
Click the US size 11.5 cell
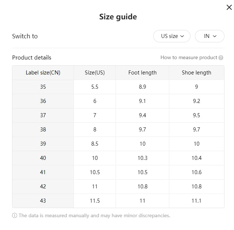pyautogui.click(x=95, y=201)
